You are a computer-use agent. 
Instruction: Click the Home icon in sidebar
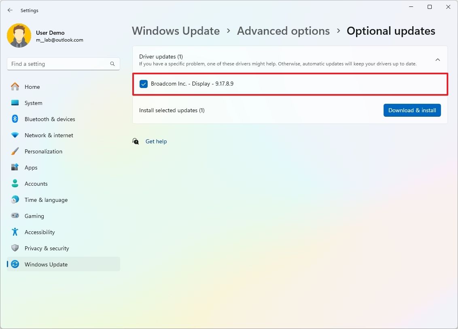[x=15, y=87]
